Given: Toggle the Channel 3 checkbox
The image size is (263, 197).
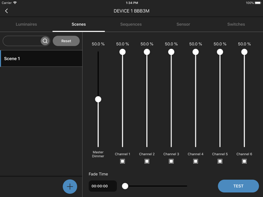Looking at the screenshot, I should (x=171, y=161).
